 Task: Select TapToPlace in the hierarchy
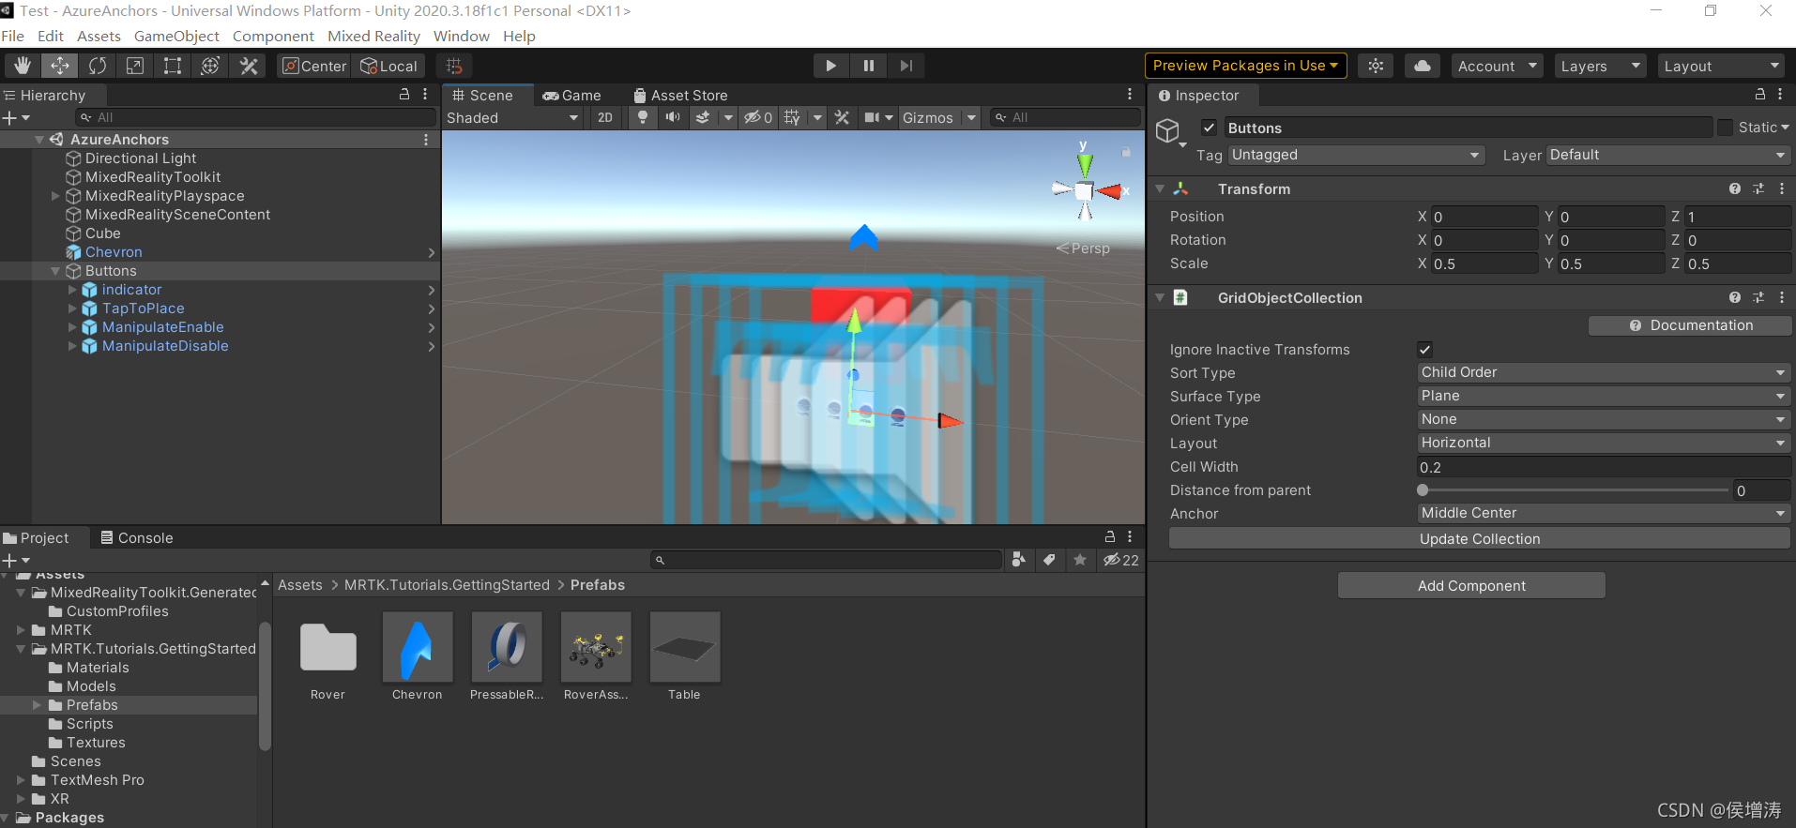(x=144, y=309)
